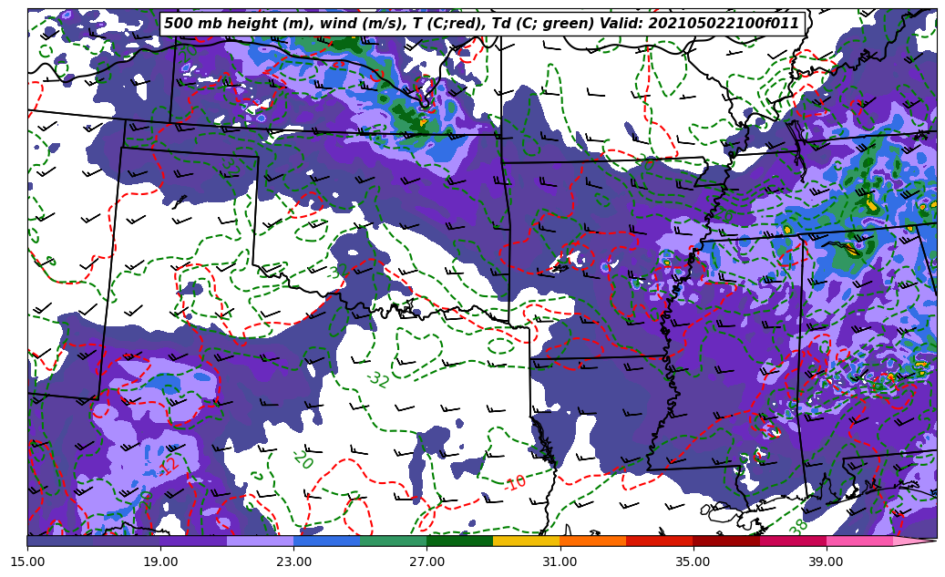
Task: Click the 15.00 colorbar tick label
Action: pos(27,562)
